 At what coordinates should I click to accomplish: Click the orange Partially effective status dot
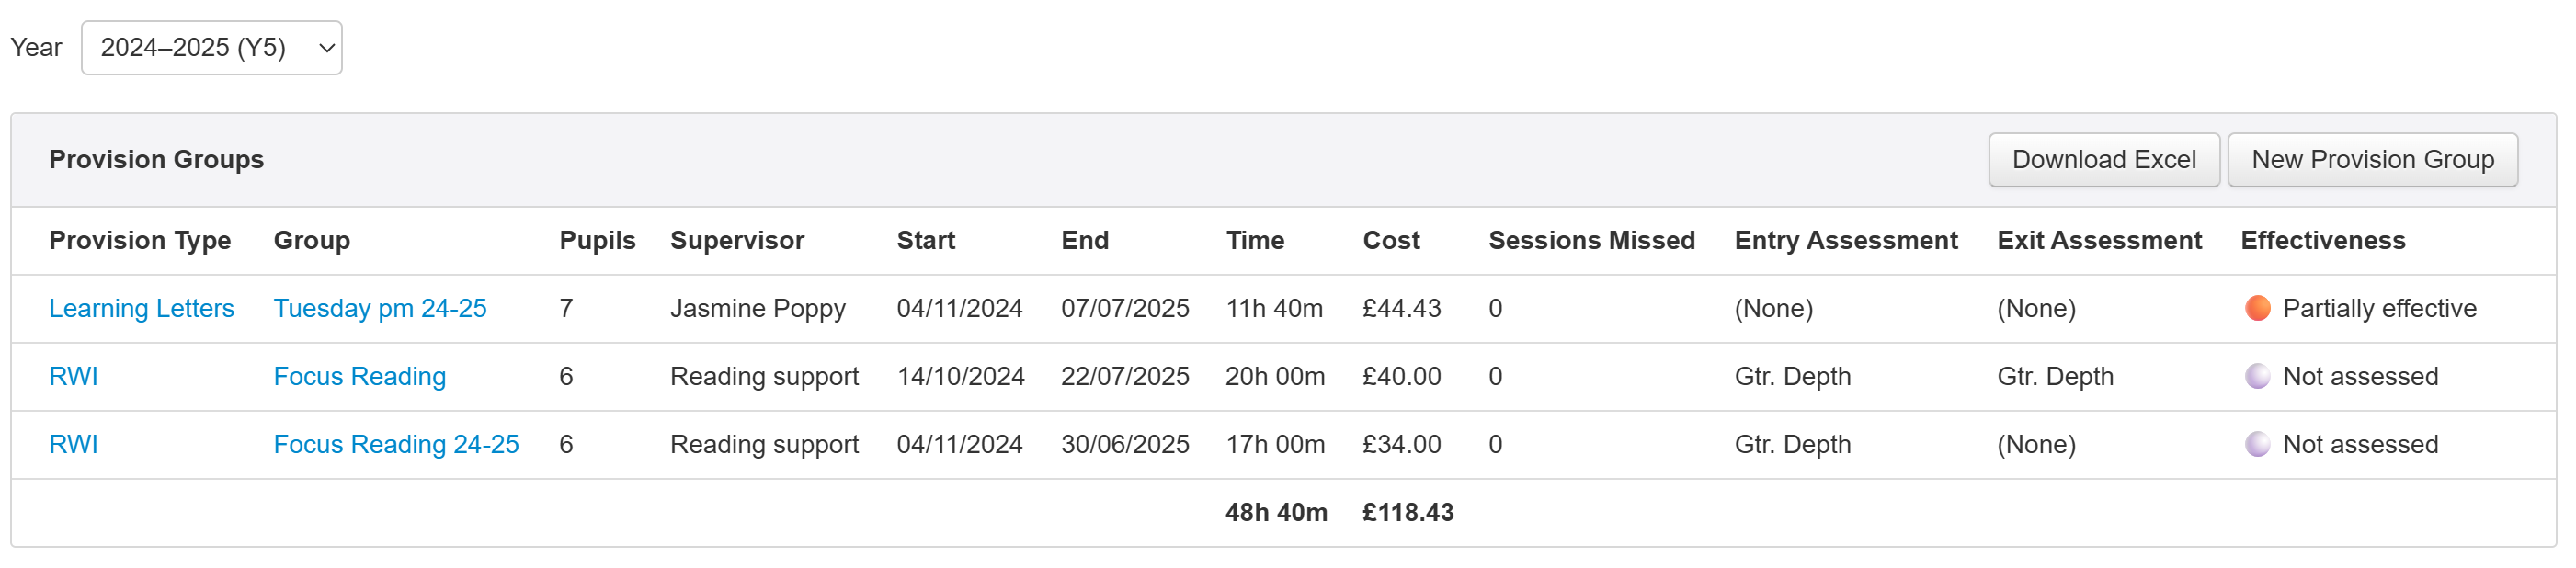pyautogui.click(x=2257, y=308)
